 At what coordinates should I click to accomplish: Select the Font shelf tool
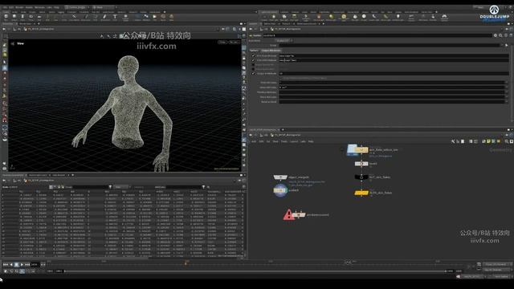[x=115, y=17]
